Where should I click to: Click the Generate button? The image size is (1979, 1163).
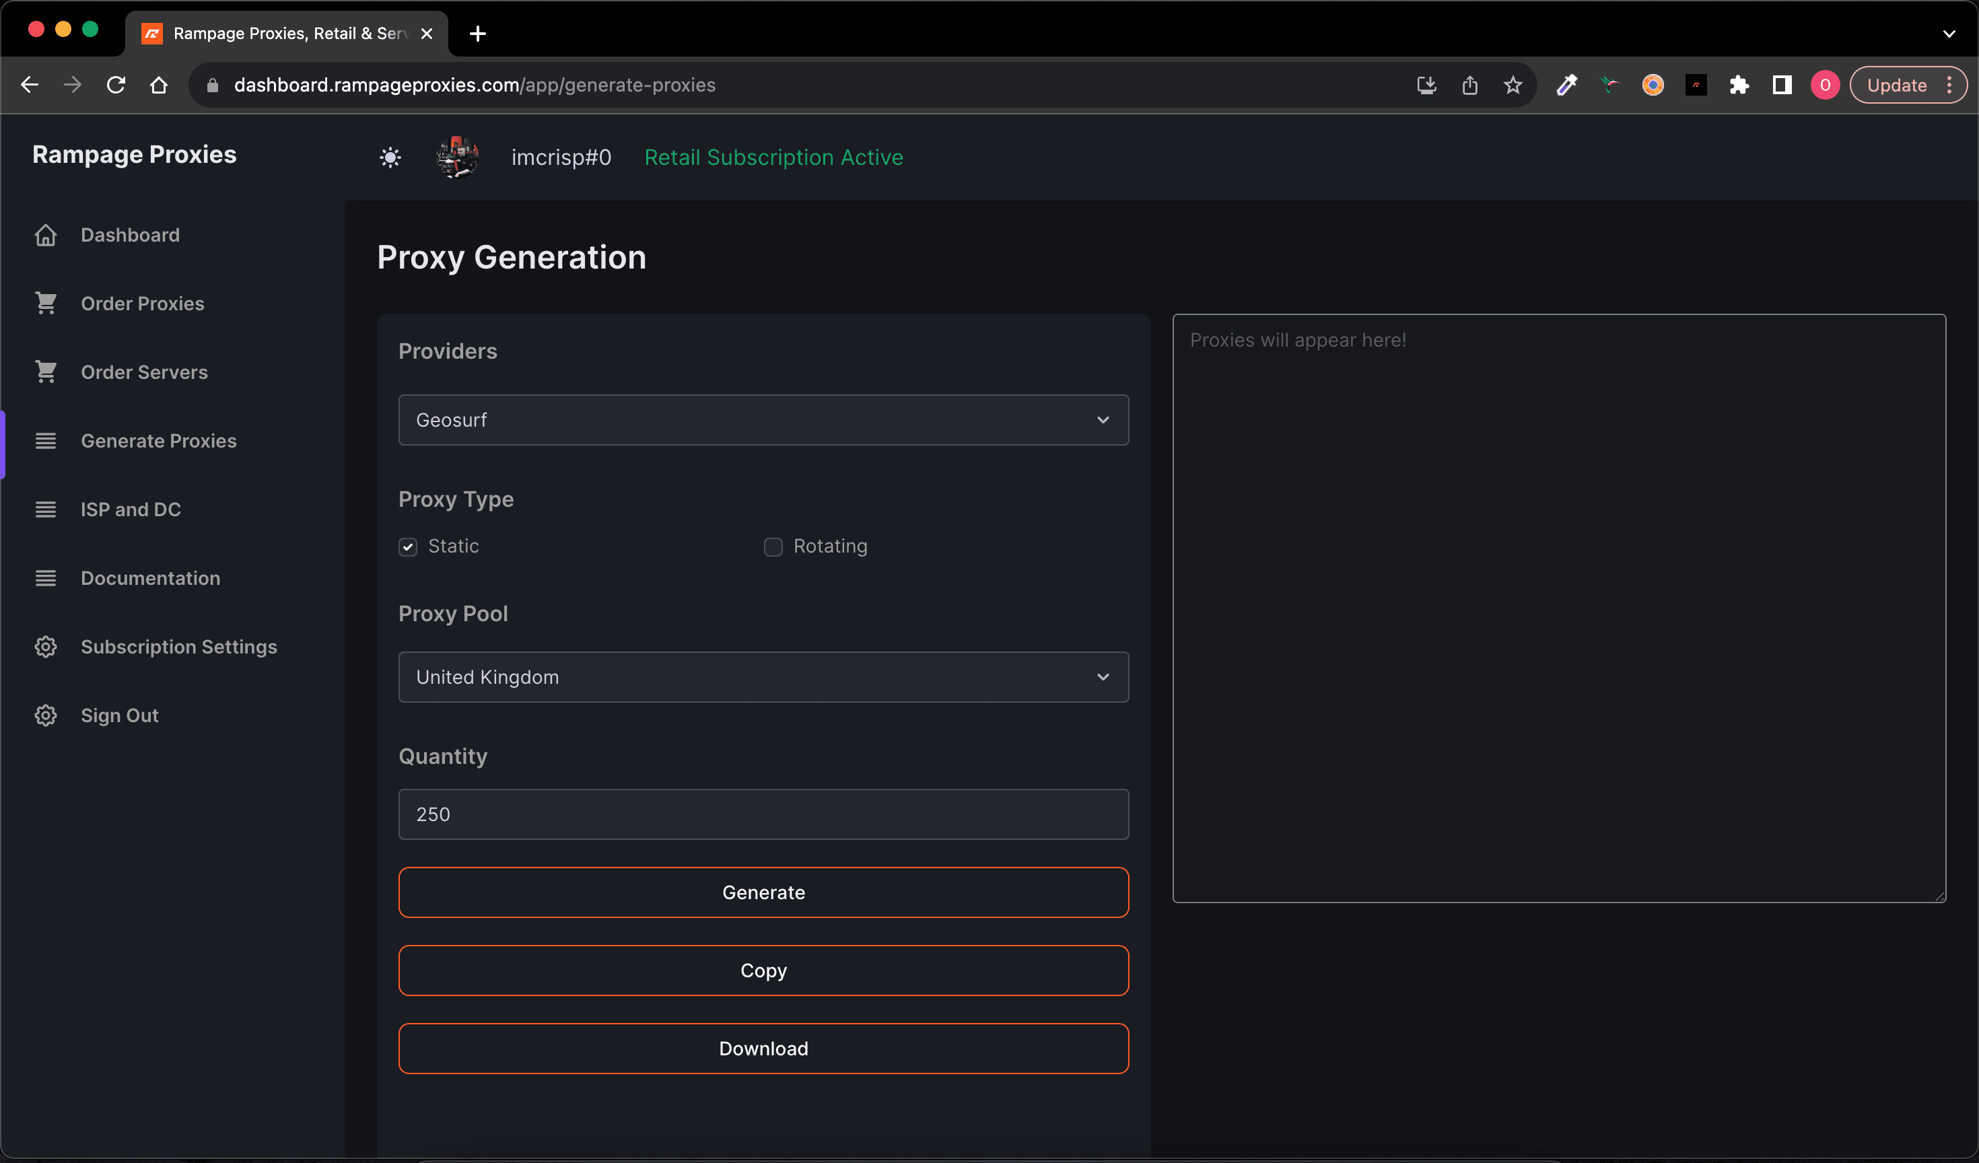click(763, 892)
